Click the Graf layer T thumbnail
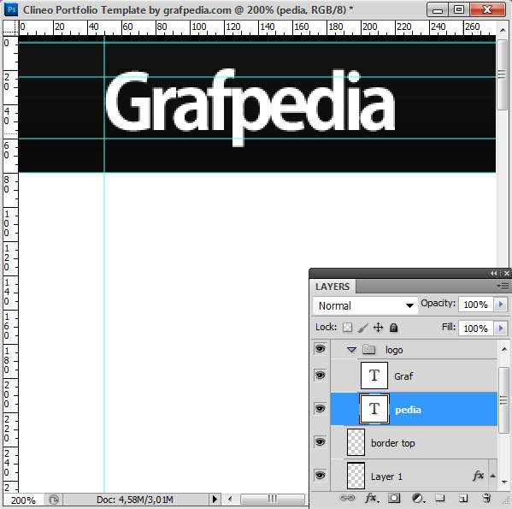 tap(374, 376)
